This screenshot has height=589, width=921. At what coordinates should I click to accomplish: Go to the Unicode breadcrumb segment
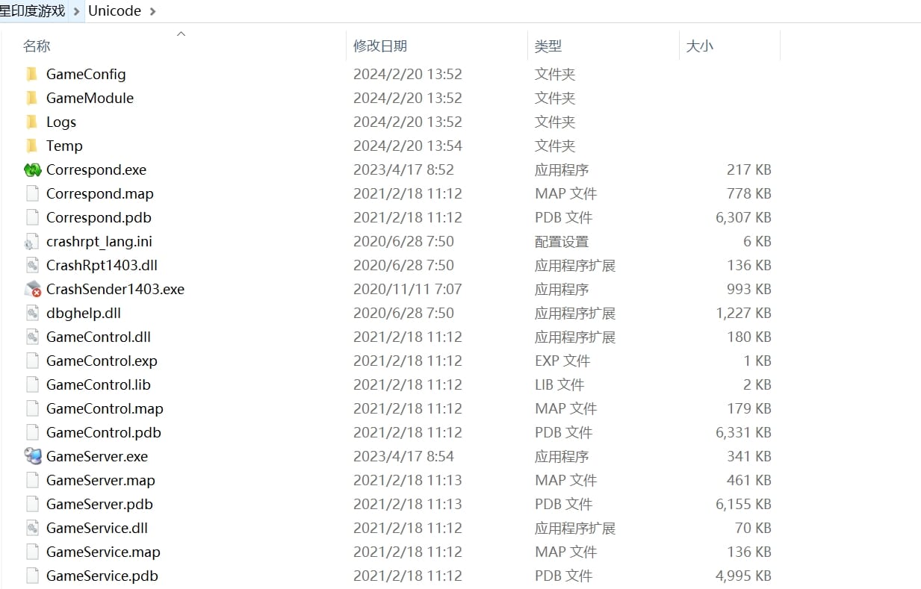click(114, 11)
